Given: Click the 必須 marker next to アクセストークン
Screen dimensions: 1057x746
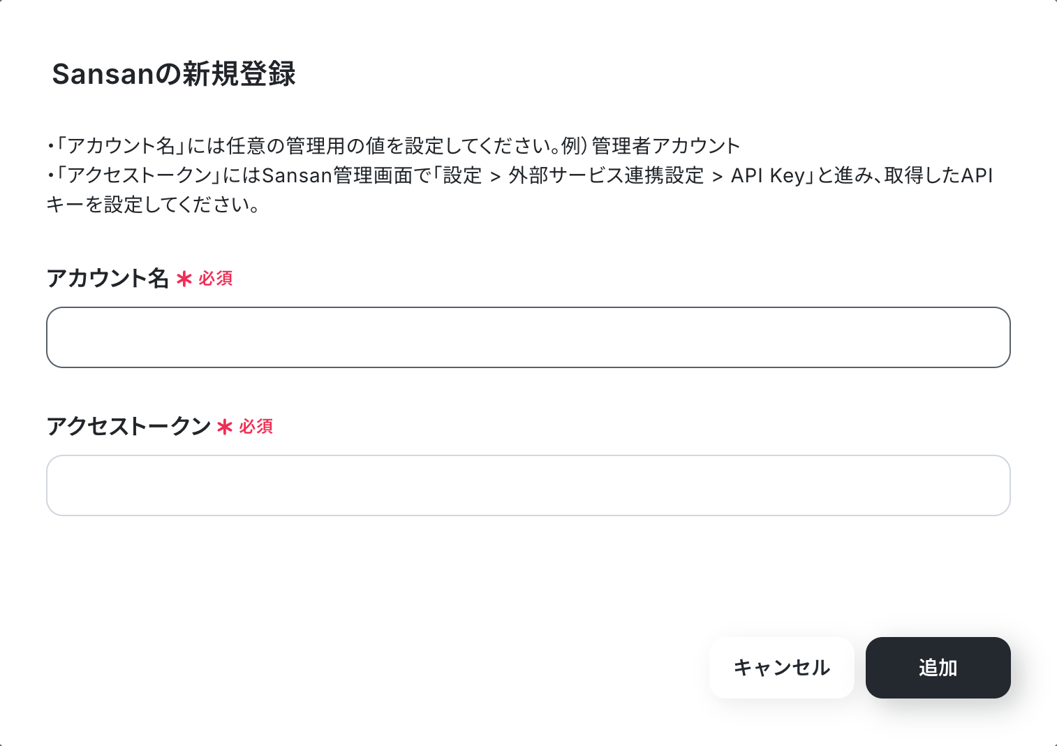Looking at the screenshot, I should (256, 426).
